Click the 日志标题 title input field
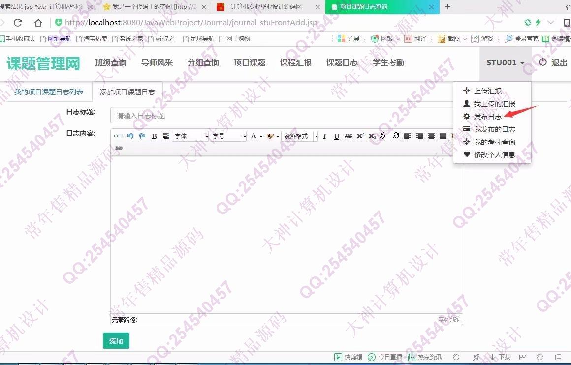 click(286, 116)
